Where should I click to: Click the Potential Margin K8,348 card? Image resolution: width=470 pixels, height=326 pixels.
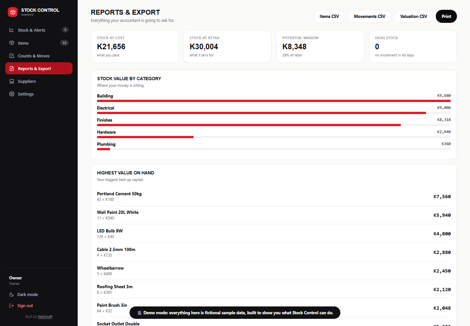click(320, 46)
